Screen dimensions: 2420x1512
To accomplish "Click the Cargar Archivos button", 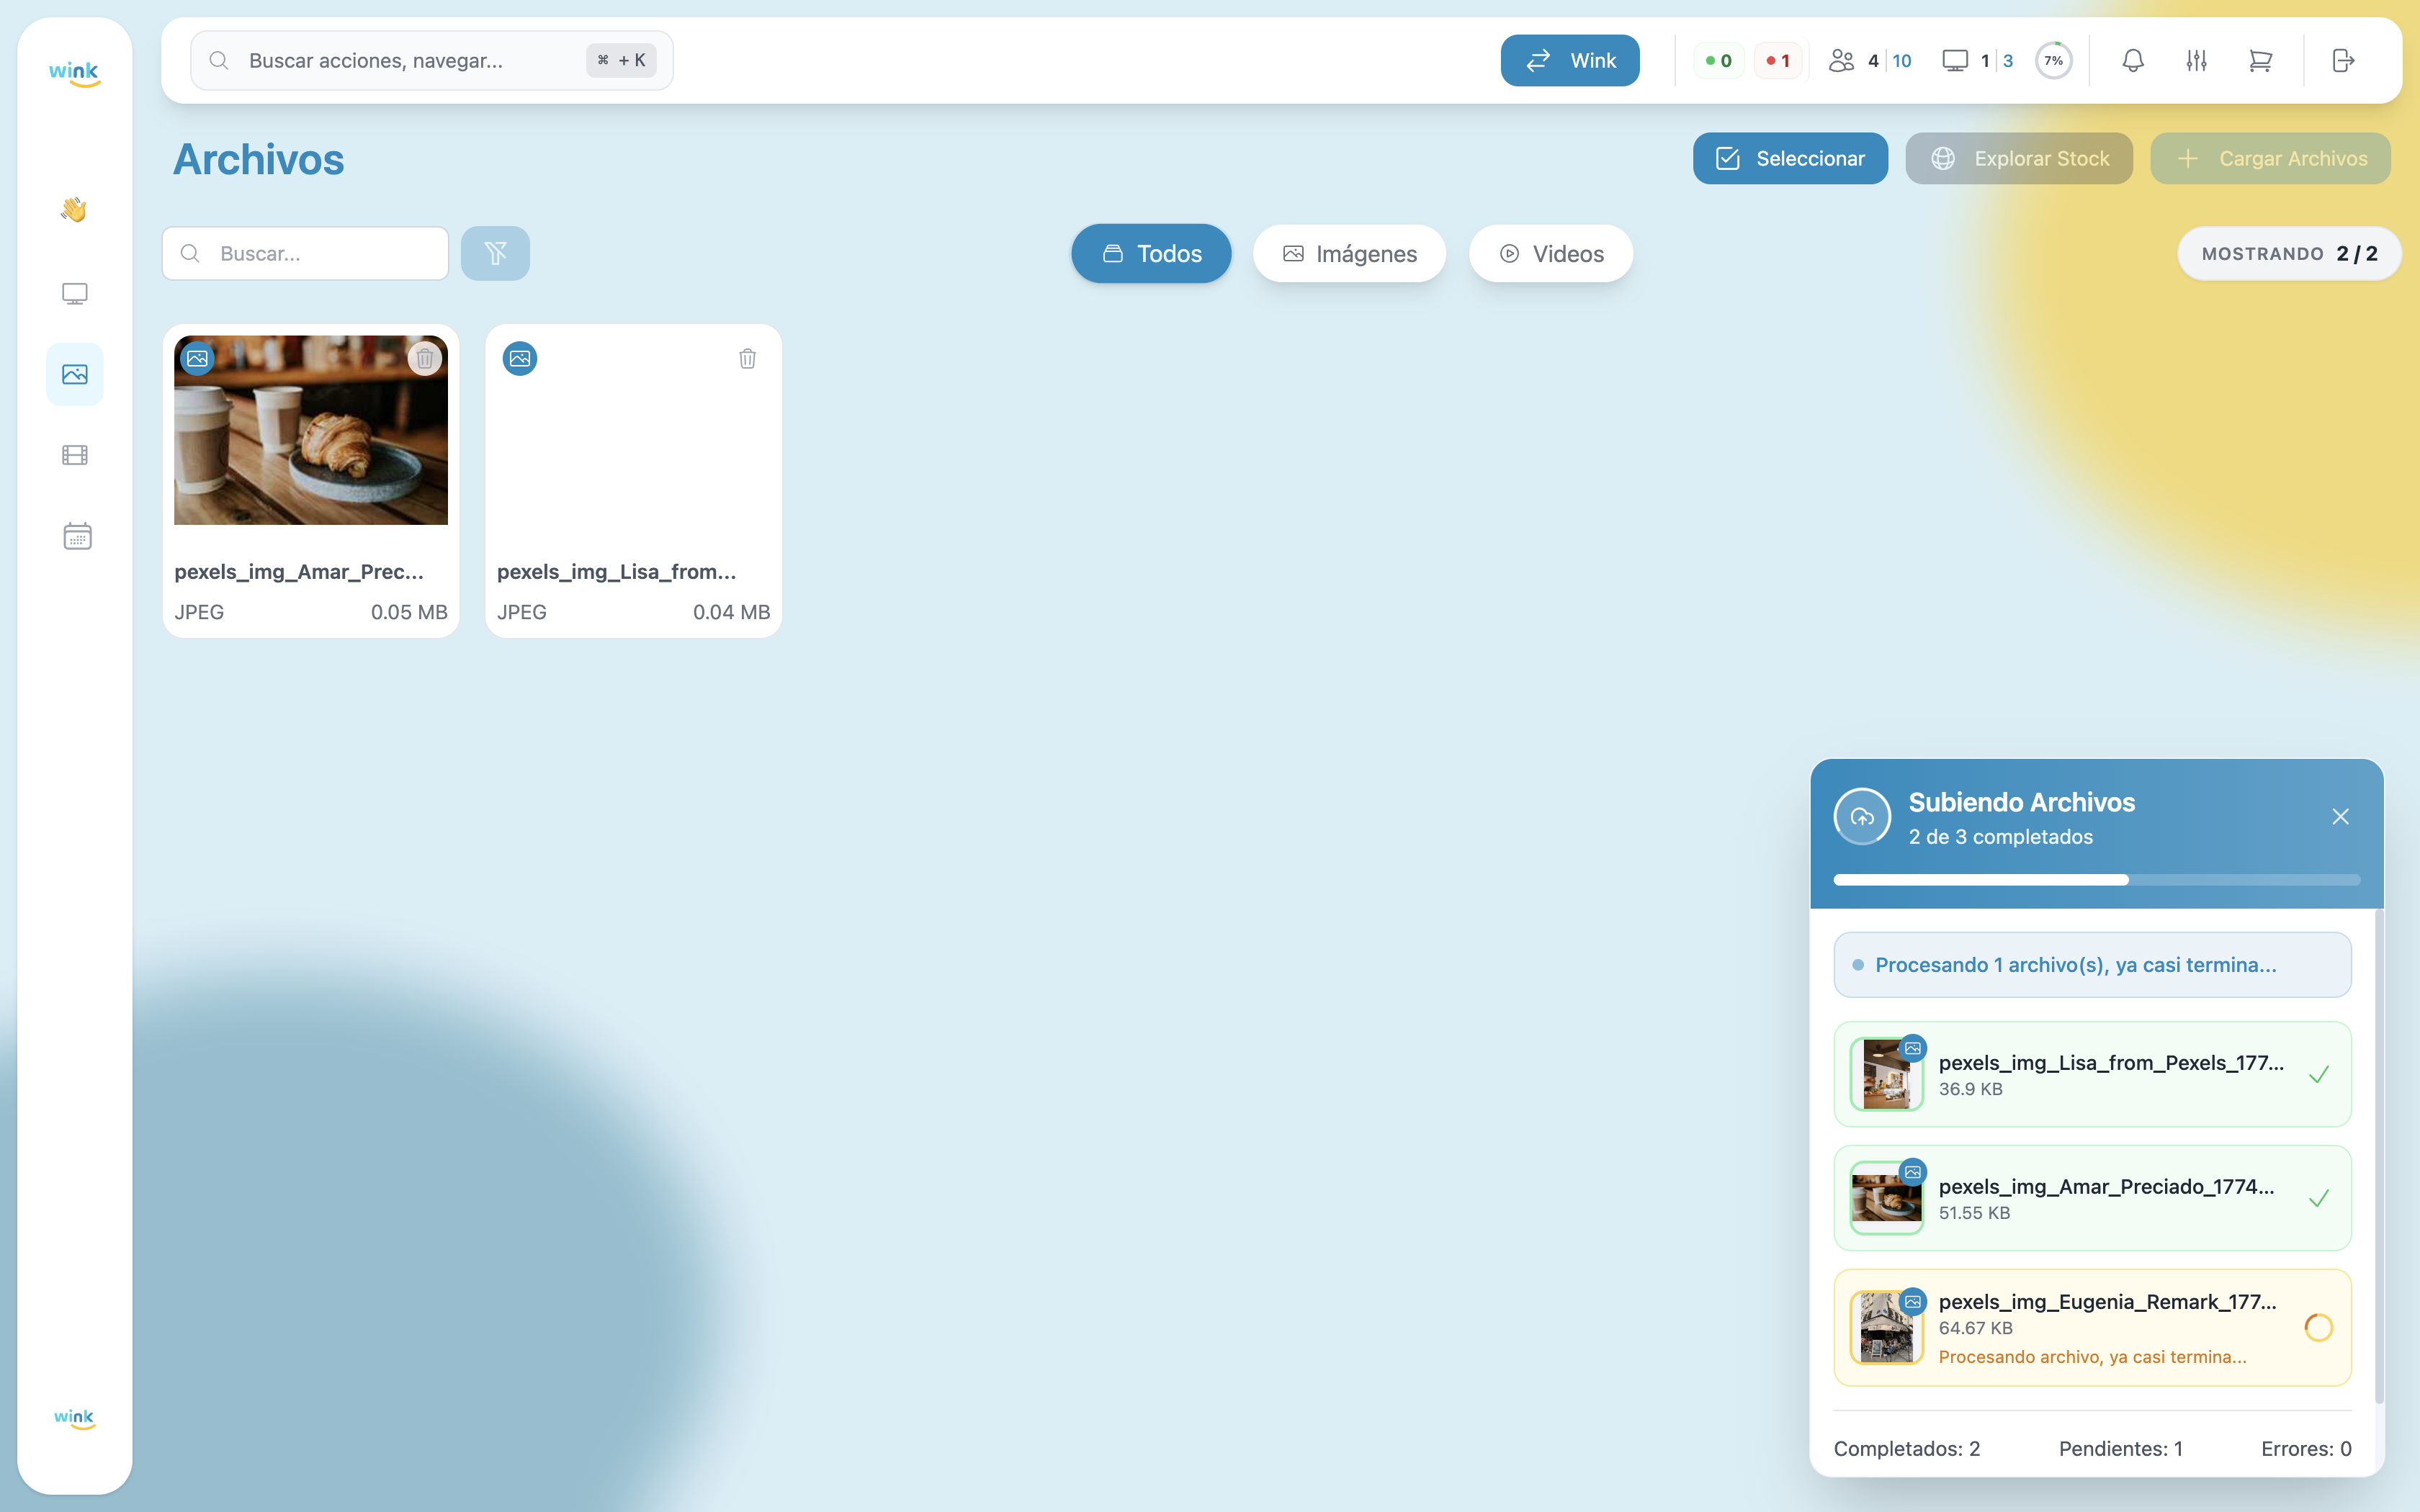I will click(x=2271, y=159).
